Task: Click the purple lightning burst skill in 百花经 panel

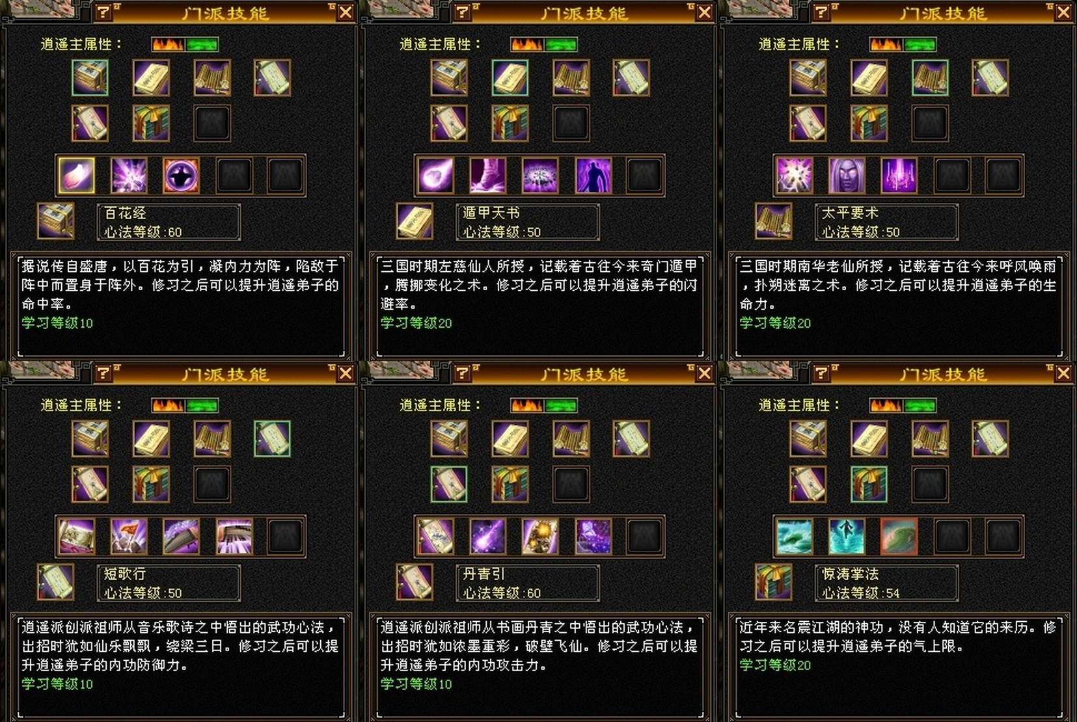Action: (129, 176)
